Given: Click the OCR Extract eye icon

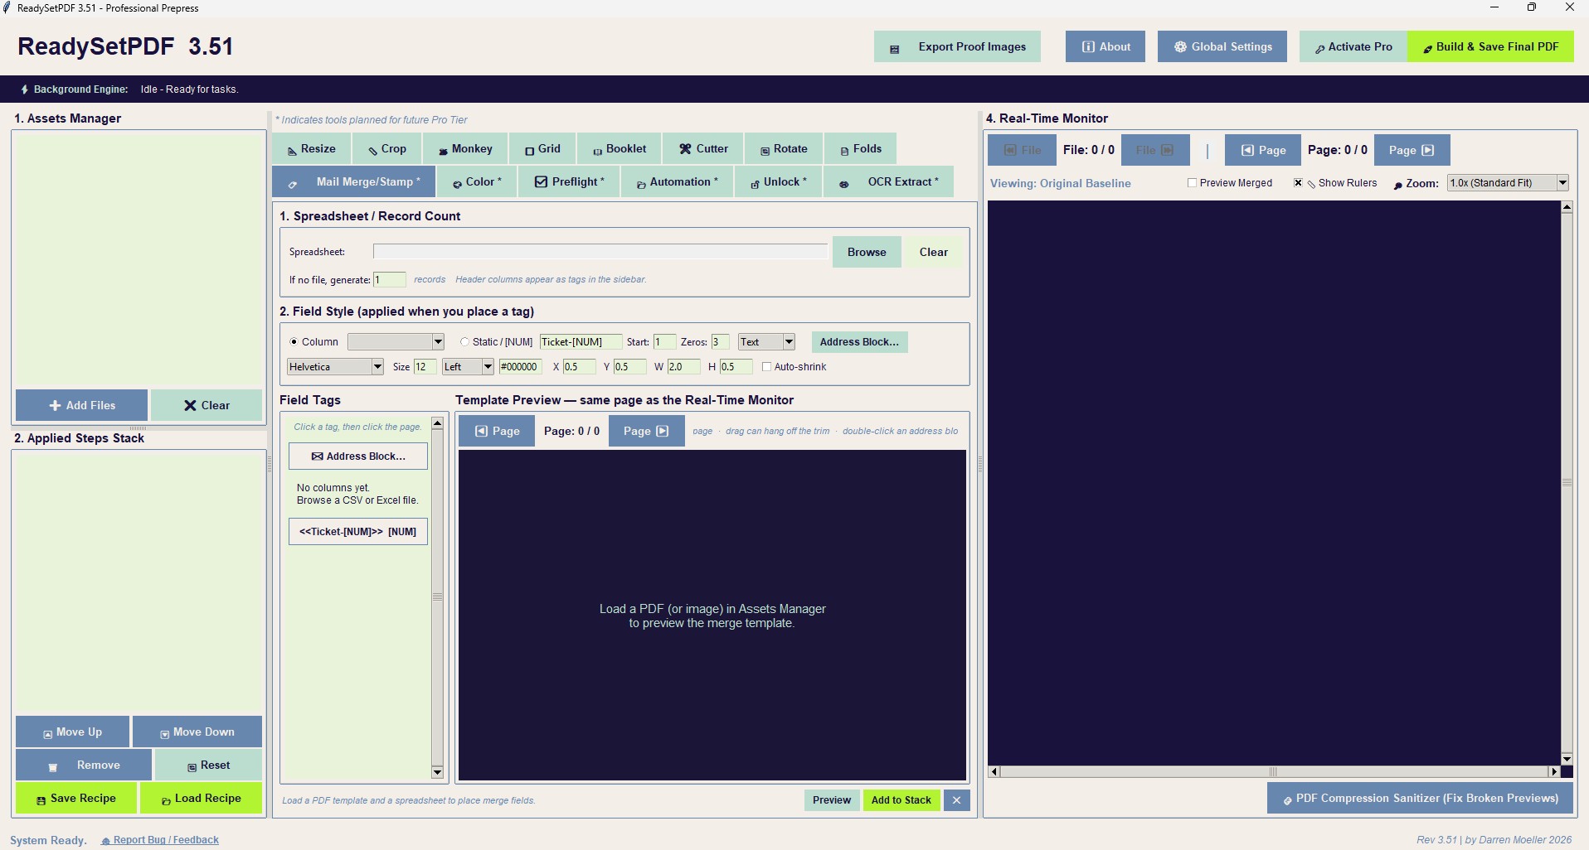Looking at the screenshot, I should pyautogui.click(x=844, y=184).
